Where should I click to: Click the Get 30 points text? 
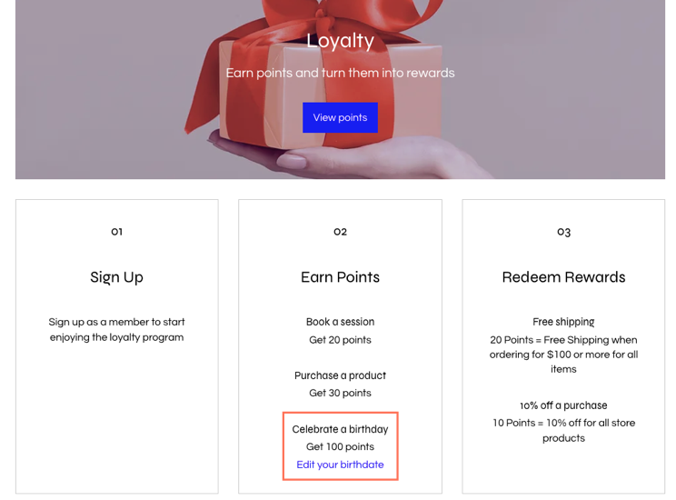coord(340,393)
